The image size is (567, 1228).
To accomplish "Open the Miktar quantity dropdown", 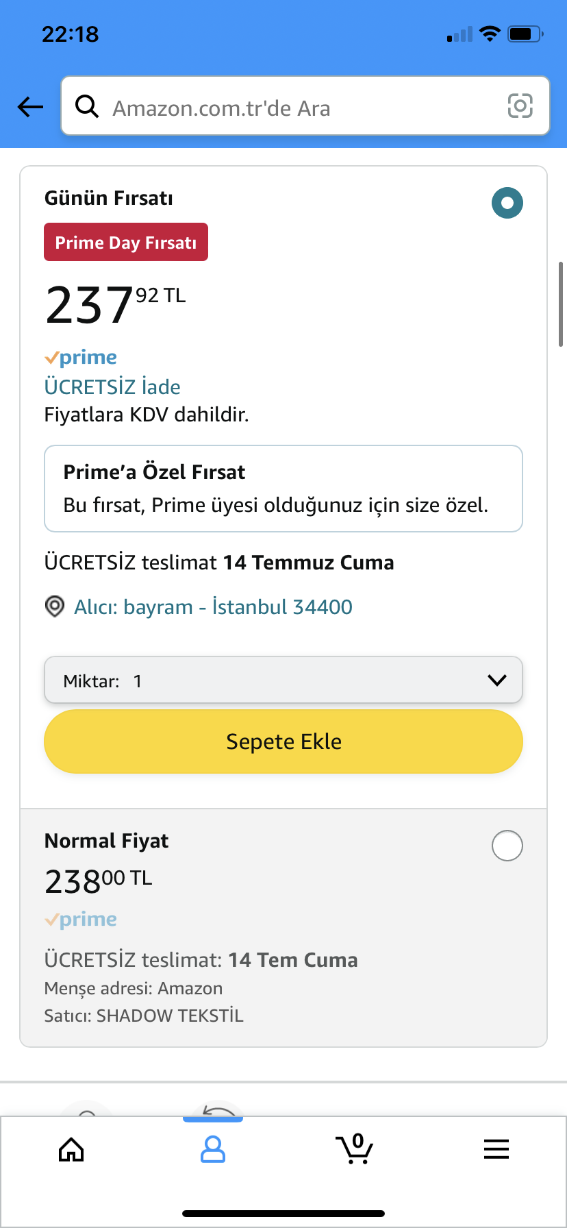I will (283, 680).
